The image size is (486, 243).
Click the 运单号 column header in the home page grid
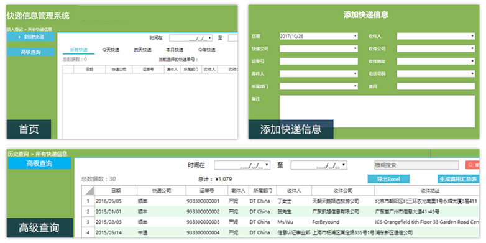[149, 70]
